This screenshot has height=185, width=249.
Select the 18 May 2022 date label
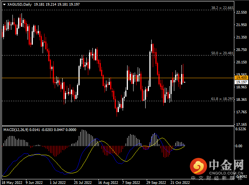12,183
